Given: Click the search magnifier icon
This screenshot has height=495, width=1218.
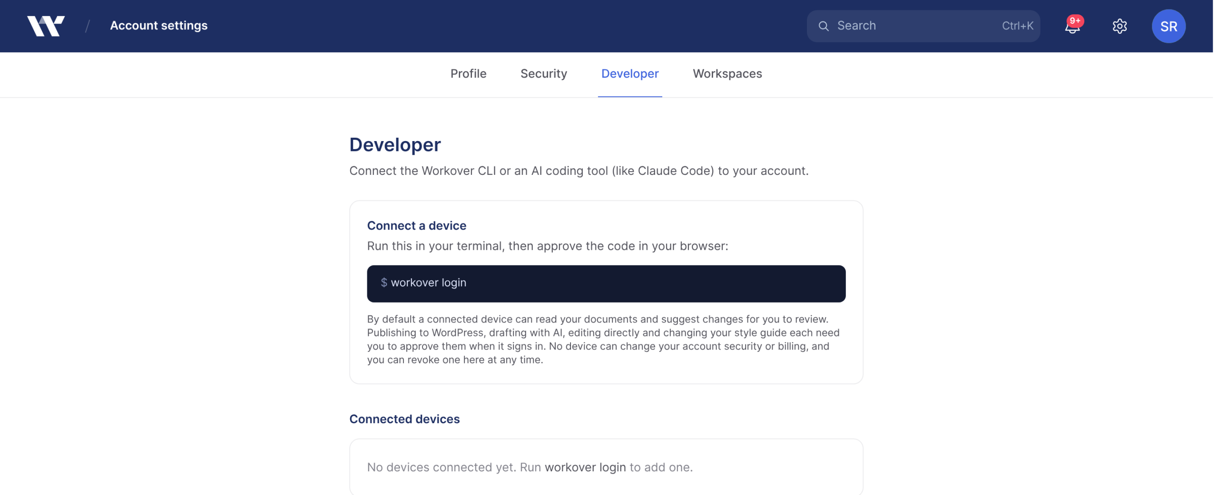Looking at the screenshot, I should pos(823,26).
